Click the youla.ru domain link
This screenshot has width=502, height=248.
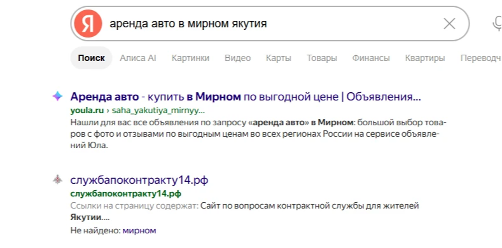87,111
